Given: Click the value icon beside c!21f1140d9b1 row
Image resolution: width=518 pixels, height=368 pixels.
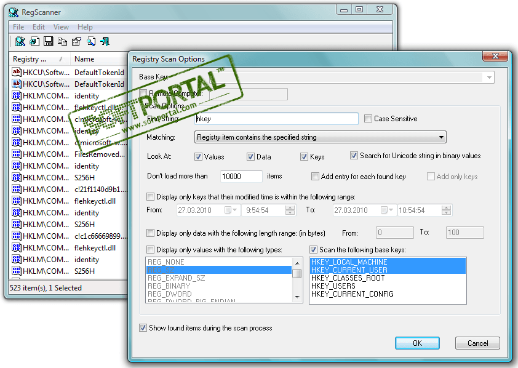Looking at the screenshot, I should point(17,189).
